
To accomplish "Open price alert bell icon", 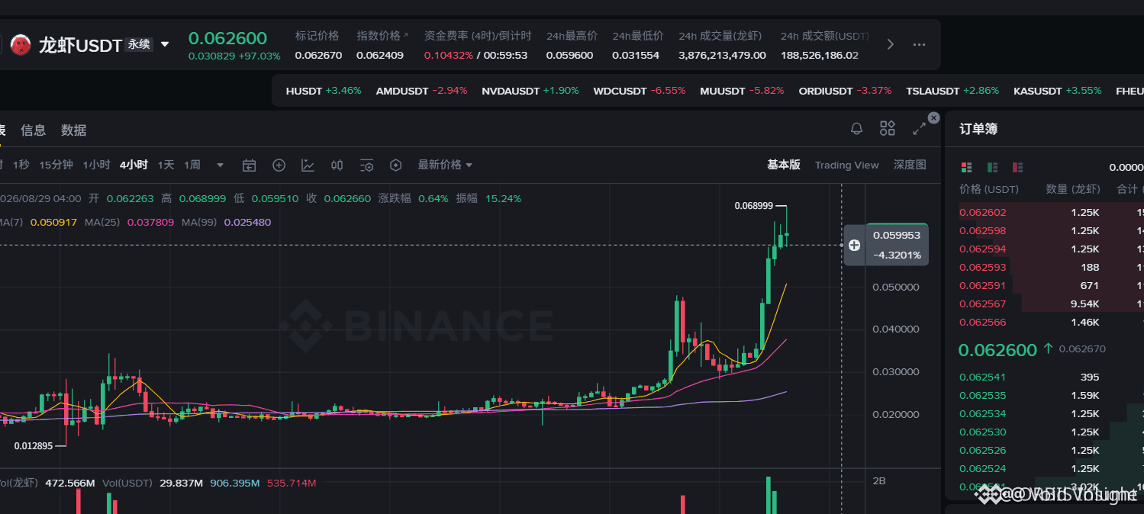I will (856, 129).
